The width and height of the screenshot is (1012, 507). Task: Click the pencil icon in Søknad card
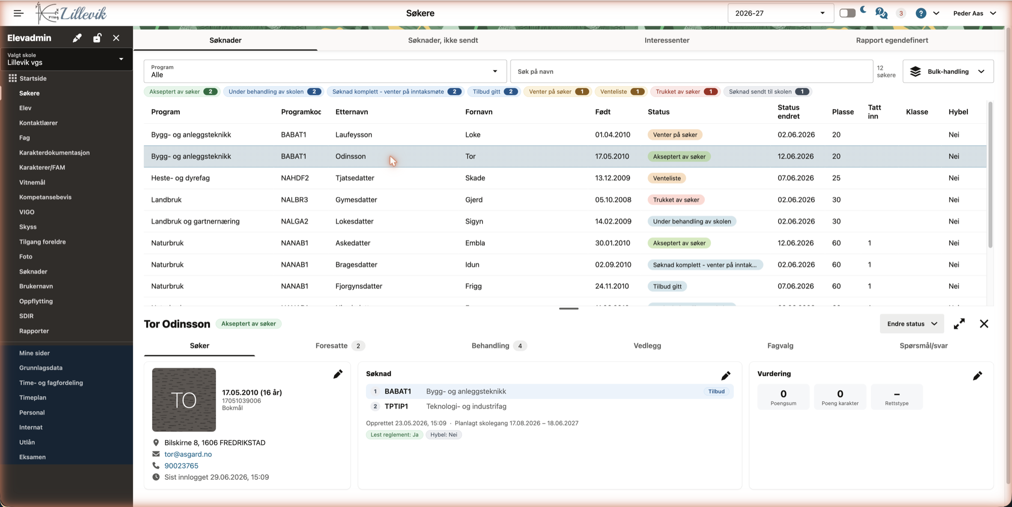(726, 376)
